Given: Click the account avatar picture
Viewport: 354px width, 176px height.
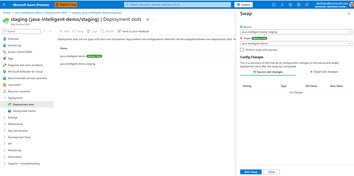Looking at the screenshot, I should click(351, 5).
